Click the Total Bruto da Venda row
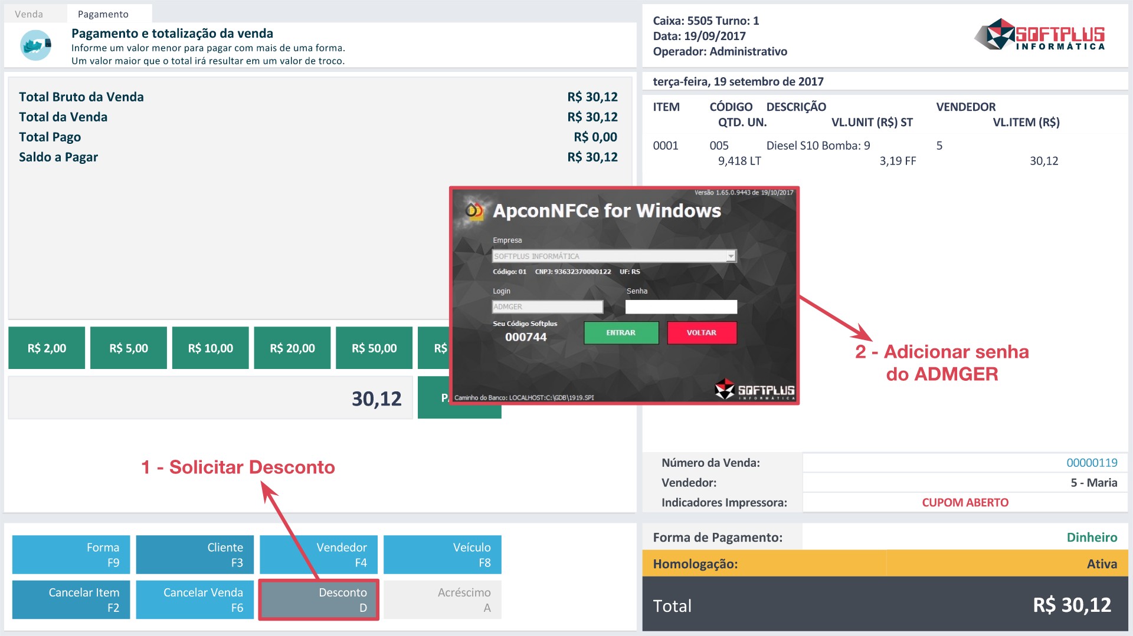 pyautogui.click(x=318, y=97)
